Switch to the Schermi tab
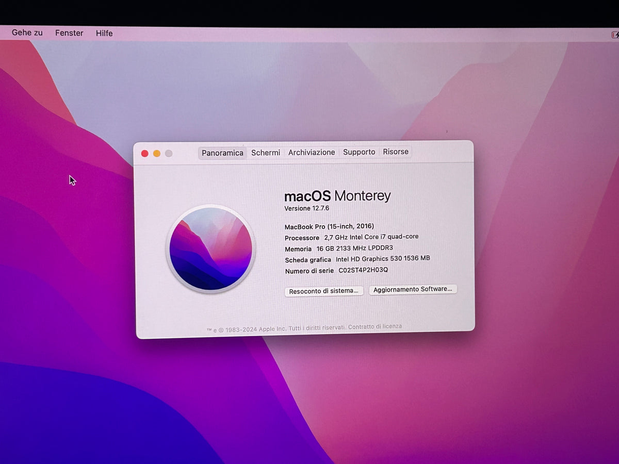Image resolution: width=619 pixels, height=464 pixels. (266, 153)
